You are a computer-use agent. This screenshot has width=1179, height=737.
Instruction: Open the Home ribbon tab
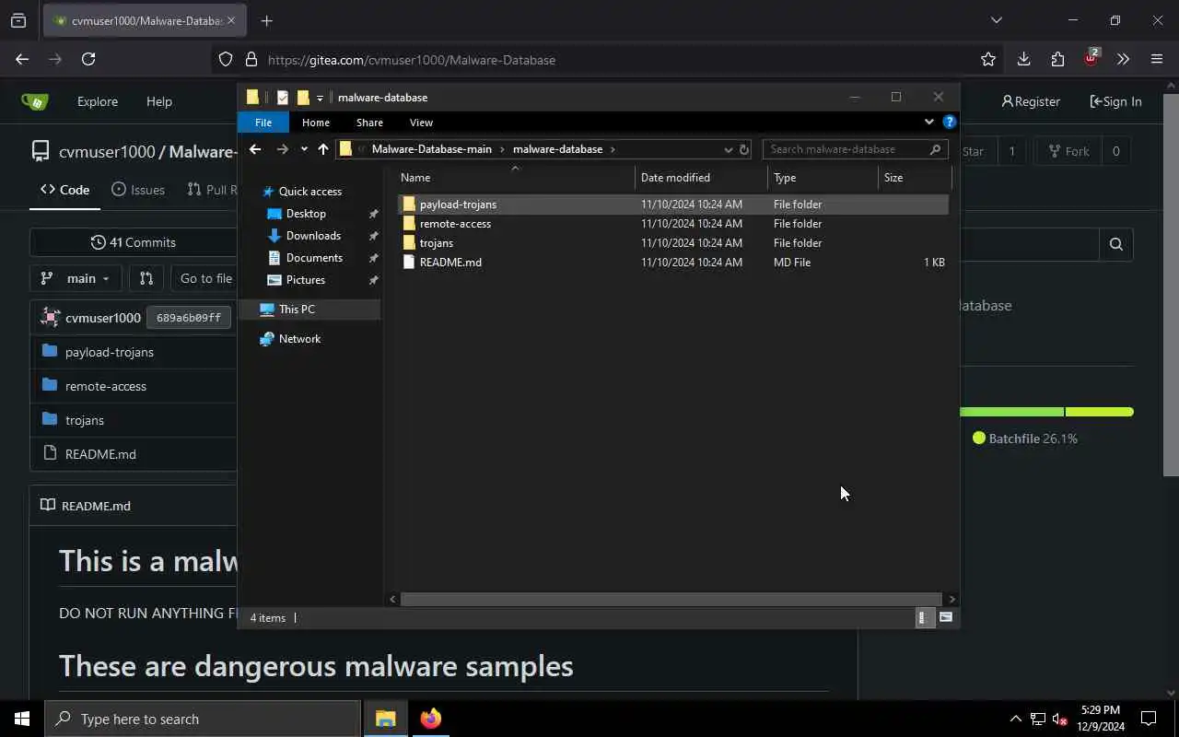pyautogui.click(x=316, y=123)
